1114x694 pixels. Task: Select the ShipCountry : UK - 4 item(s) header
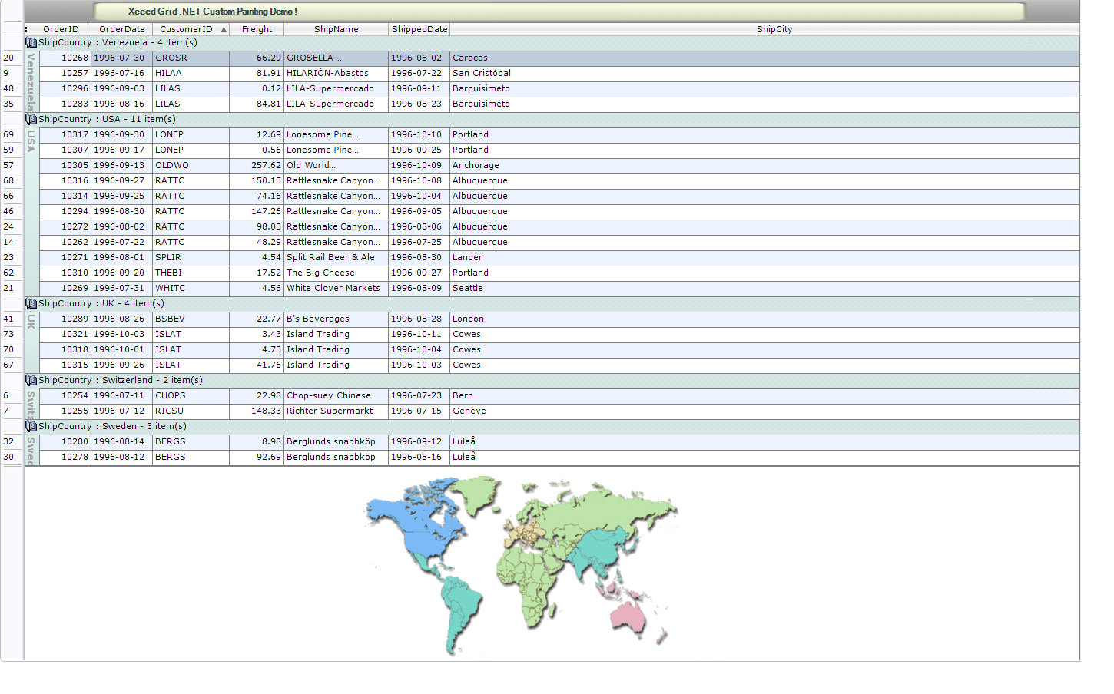(552, 304)
